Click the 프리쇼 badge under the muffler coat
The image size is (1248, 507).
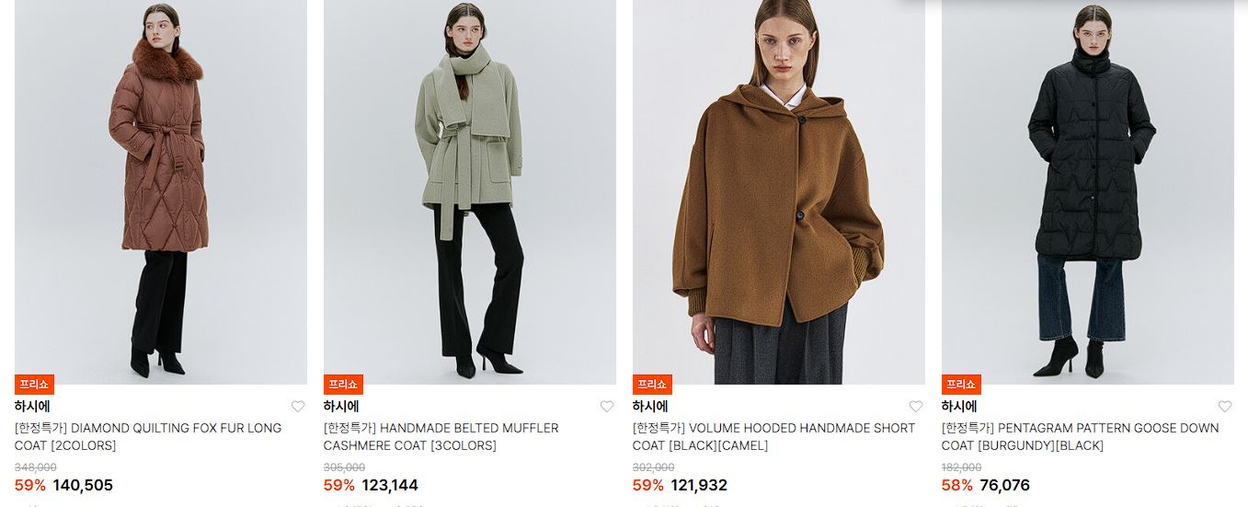point(343,385)
